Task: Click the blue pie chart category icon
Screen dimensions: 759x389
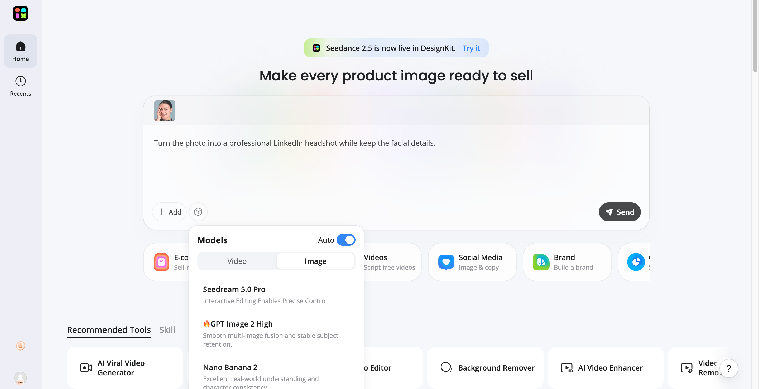Action: click(x=636, y=262)
